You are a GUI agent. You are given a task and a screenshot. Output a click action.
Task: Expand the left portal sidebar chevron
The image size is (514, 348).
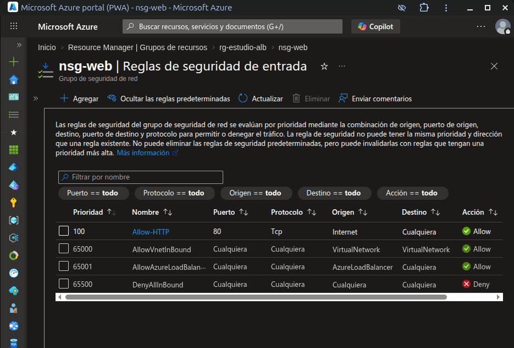click(x=19, y=45)
